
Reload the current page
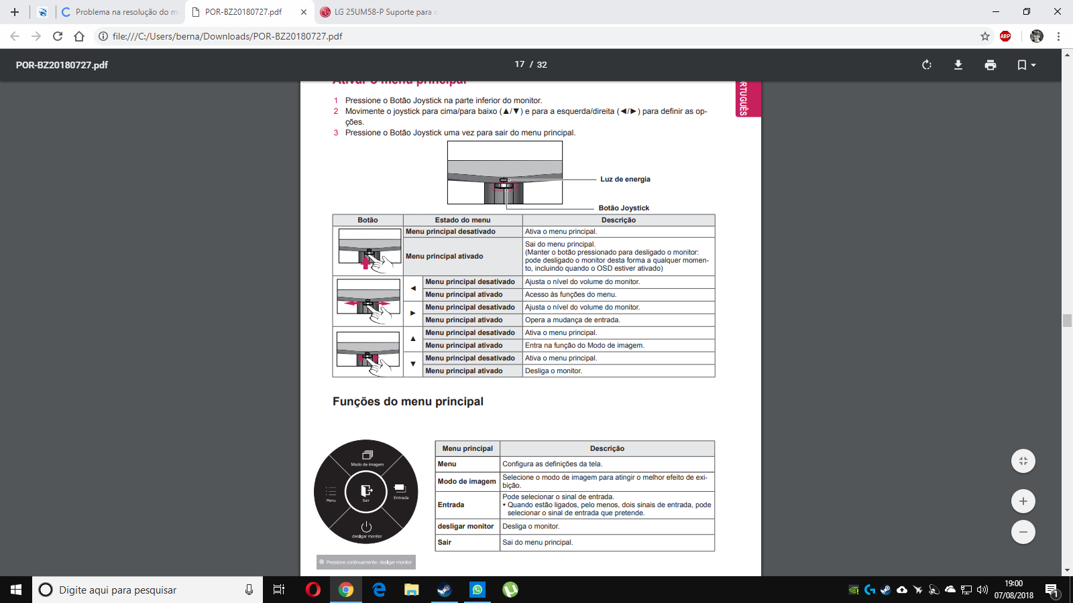[58, 36]
